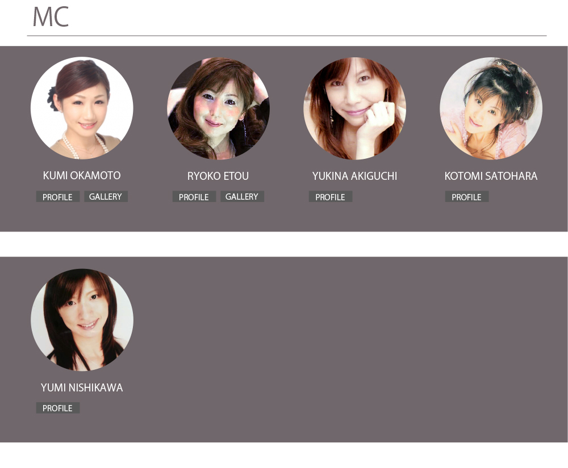Open Ryoko Etou's GALLERY button
This screenshot has height=468, width=568.
(x=242, y=196)
